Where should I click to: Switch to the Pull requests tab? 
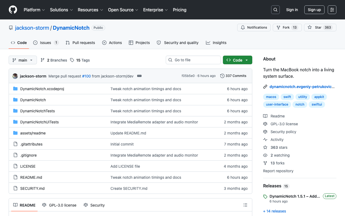click(x=80, y=43)
